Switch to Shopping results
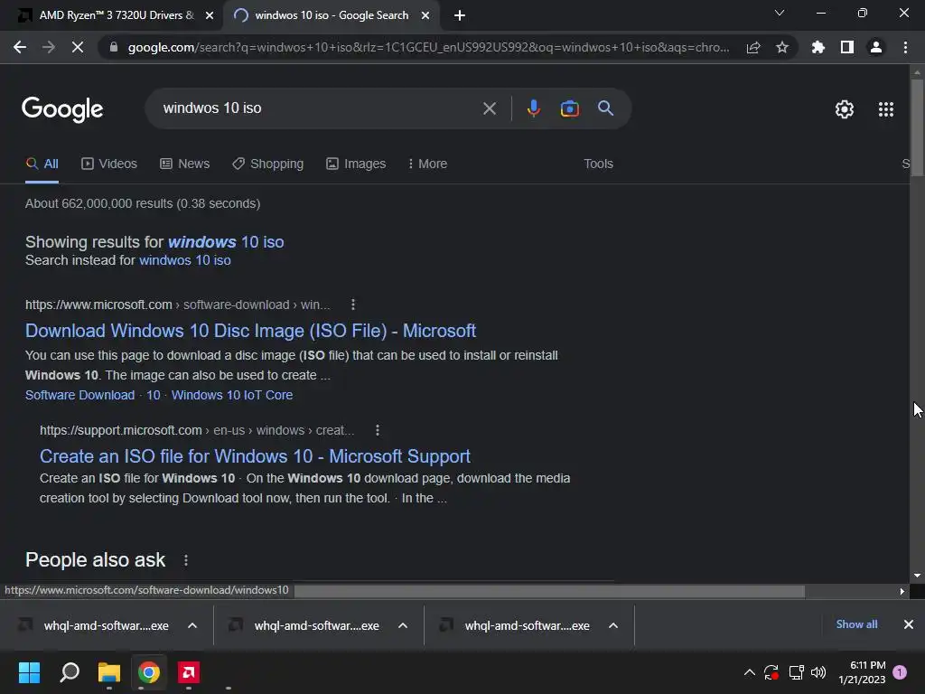The image size is (925, 694). 267,164
